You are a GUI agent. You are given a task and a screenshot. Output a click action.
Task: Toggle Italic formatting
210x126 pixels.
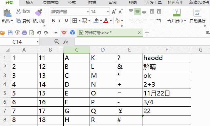coord(60,21)
